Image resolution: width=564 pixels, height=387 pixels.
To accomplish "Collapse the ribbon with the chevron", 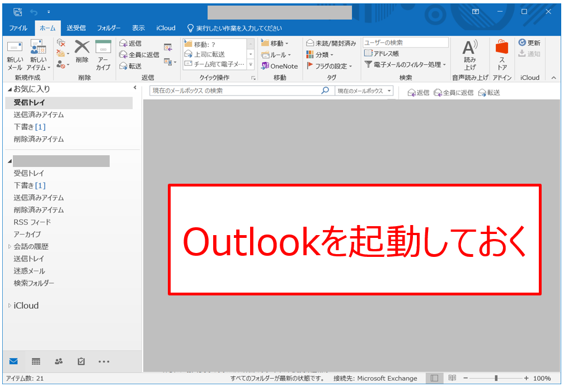I will tap(553, 78).
